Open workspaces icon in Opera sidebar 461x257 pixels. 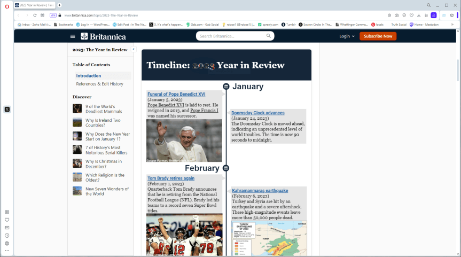[x=7, y=212]
